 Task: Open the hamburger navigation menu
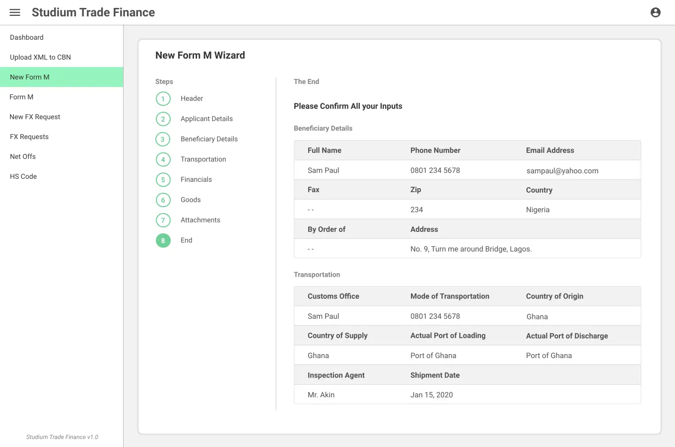pos(15,12)
